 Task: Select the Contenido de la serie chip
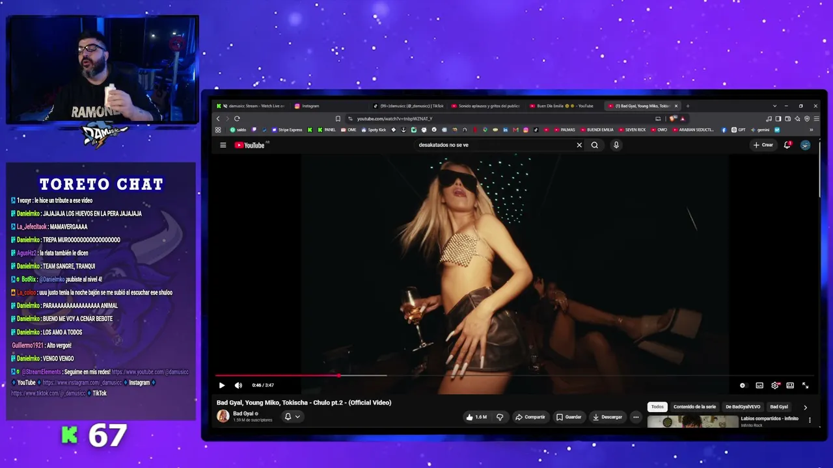pyautogui.click(x=694, y=407)
